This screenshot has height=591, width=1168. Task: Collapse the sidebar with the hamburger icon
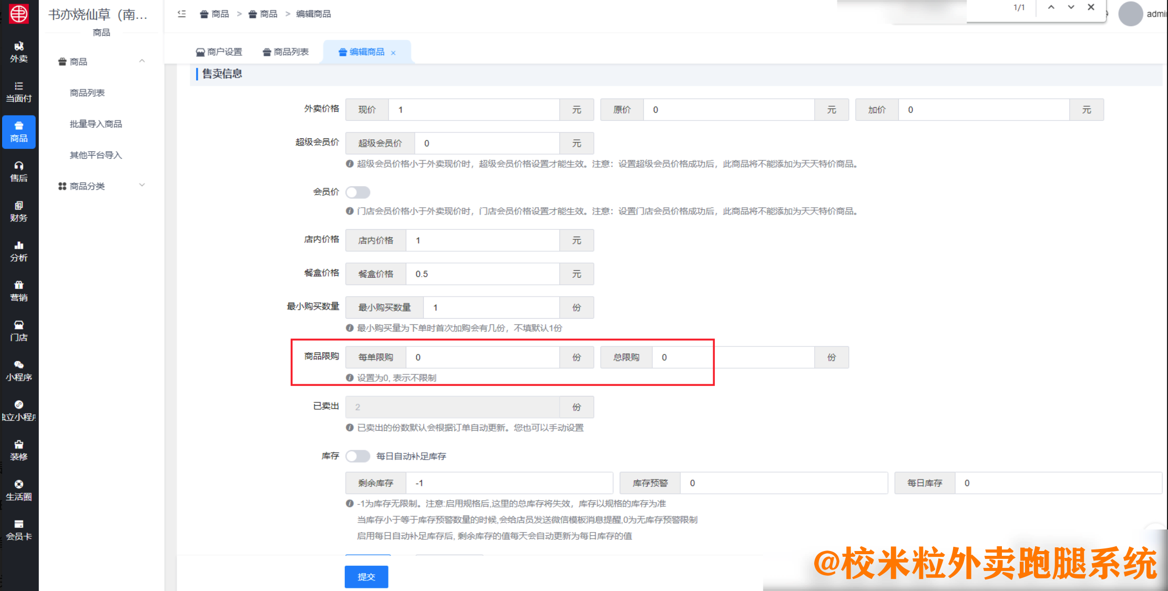(x=181, y=14)
